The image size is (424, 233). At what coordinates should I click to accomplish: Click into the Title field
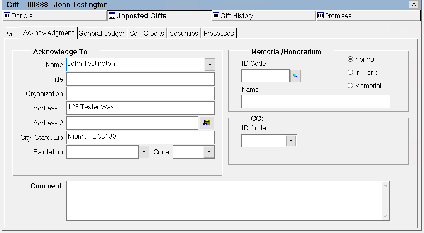pyautogui.click(x=141, y=79)
